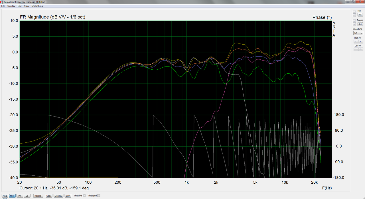This screenshot has width=365, height=199.
Task: Increase Top level with up arrow
Action: click(x=354, y=12)
